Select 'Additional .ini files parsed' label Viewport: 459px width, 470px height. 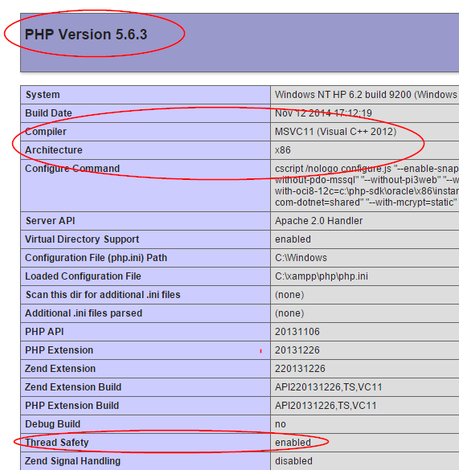click(84, 313)
